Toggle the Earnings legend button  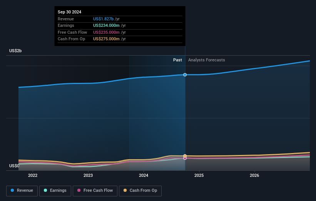(x=55, y=191)
